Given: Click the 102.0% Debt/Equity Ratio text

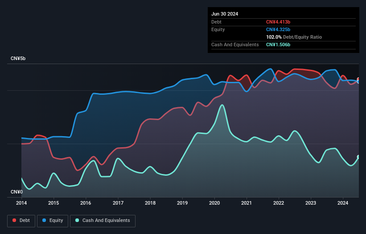Looking at the screenshot, I should [294, 37].
